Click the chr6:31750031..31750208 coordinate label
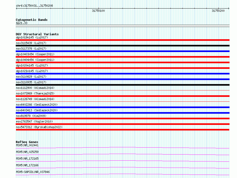Screen dimensions: 237x178 (x=34, y=6)
